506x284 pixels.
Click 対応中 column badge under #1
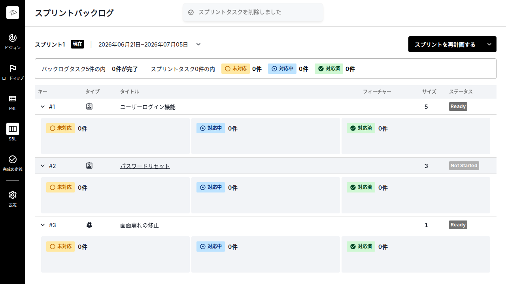point(211,128)
